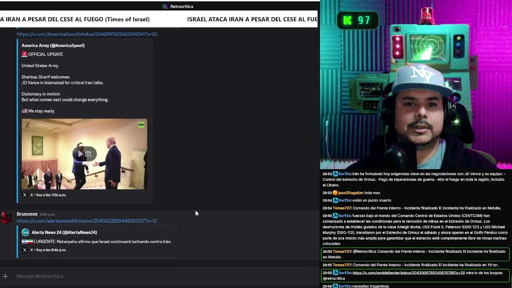
Task: Click the X logo under the Alerta News embed
Action: [25, 250]
